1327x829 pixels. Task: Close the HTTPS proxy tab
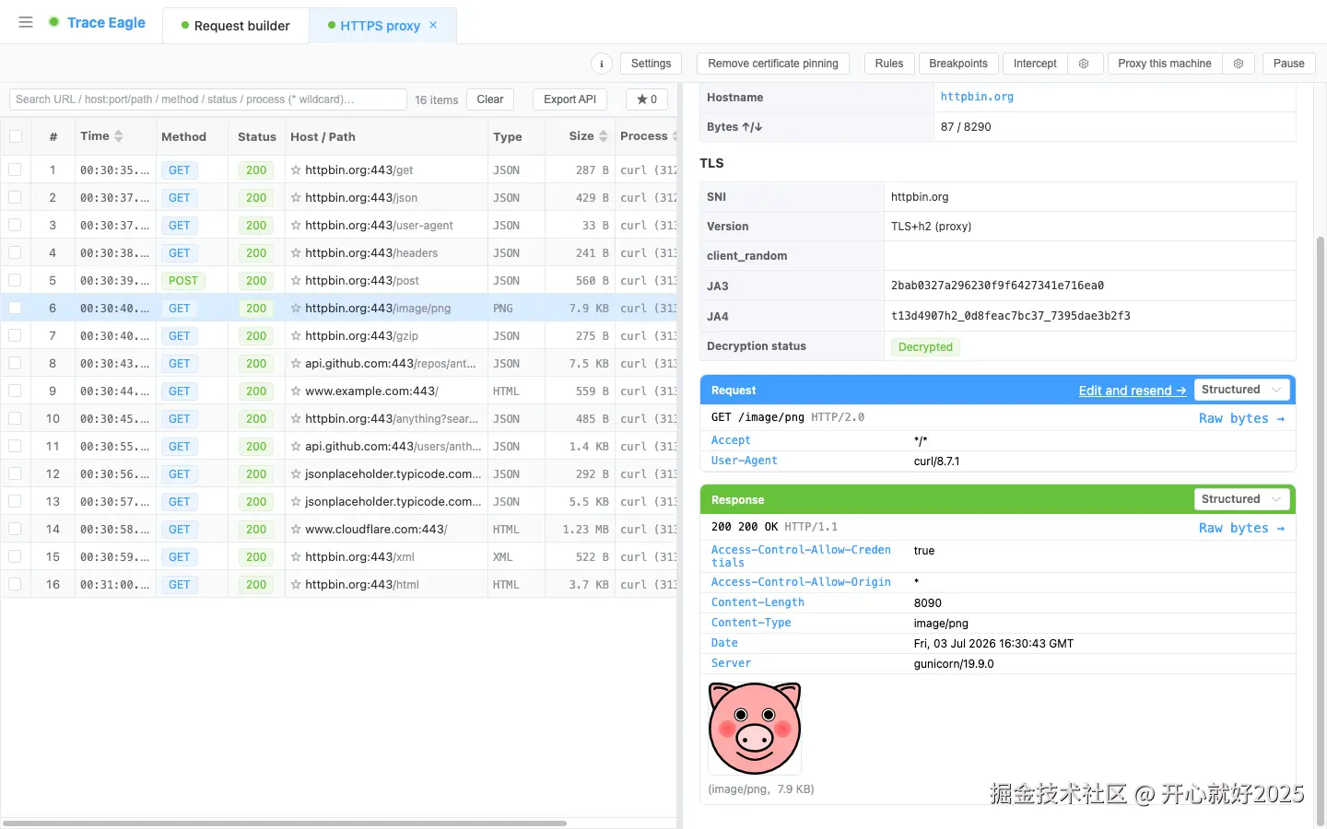pyautogui.click(x=433, y=25)
